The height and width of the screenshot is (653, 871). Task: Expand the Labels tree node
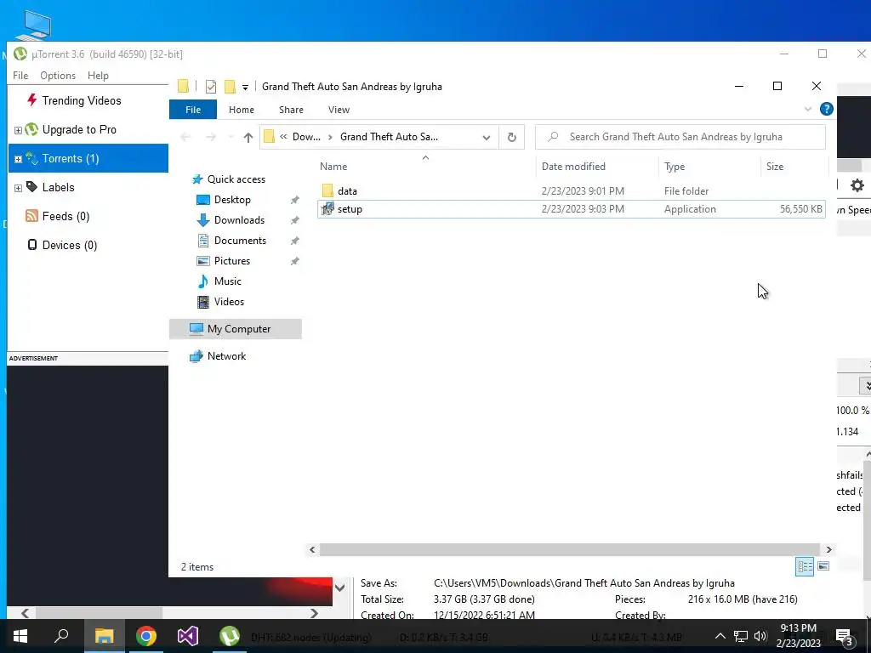pyautogui.click(x=18, y=188)
